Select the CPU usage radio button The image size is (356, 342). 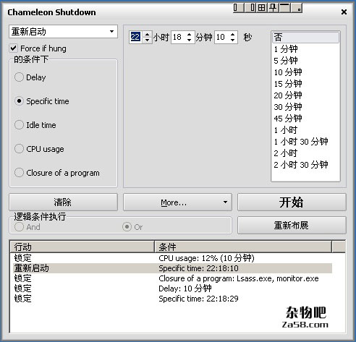19,149
